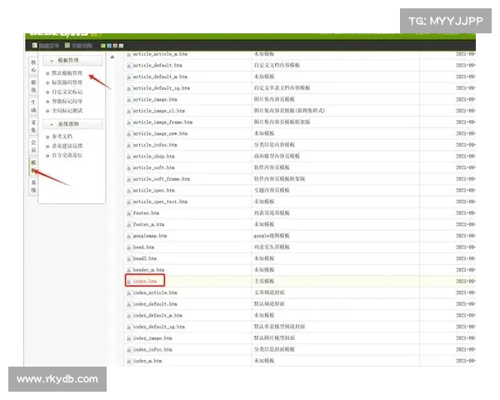Image resolution: width=500 pixels, height=400 pixels.
Task: Click file icon of article_spec.htm
Action: (129, 191)
